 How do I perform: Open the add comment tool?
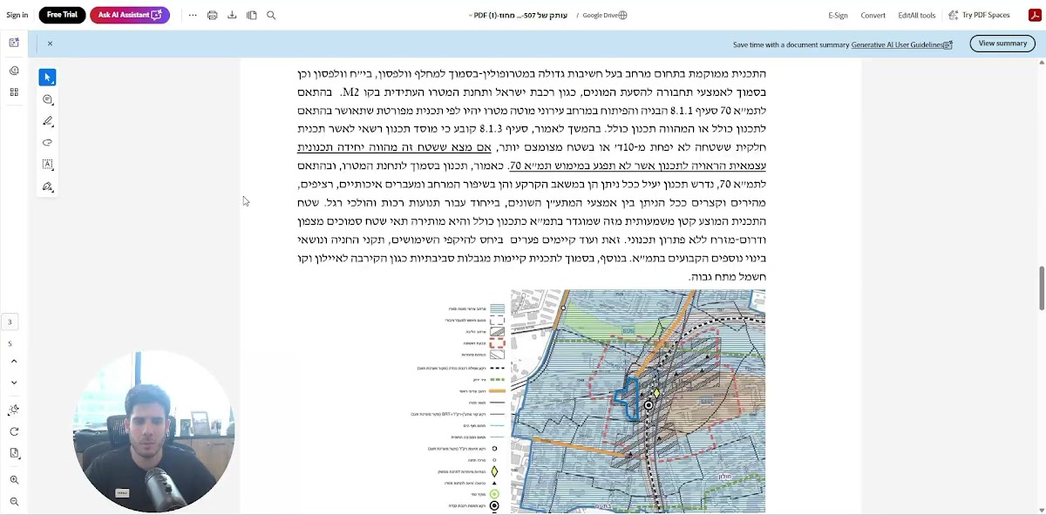47,99
